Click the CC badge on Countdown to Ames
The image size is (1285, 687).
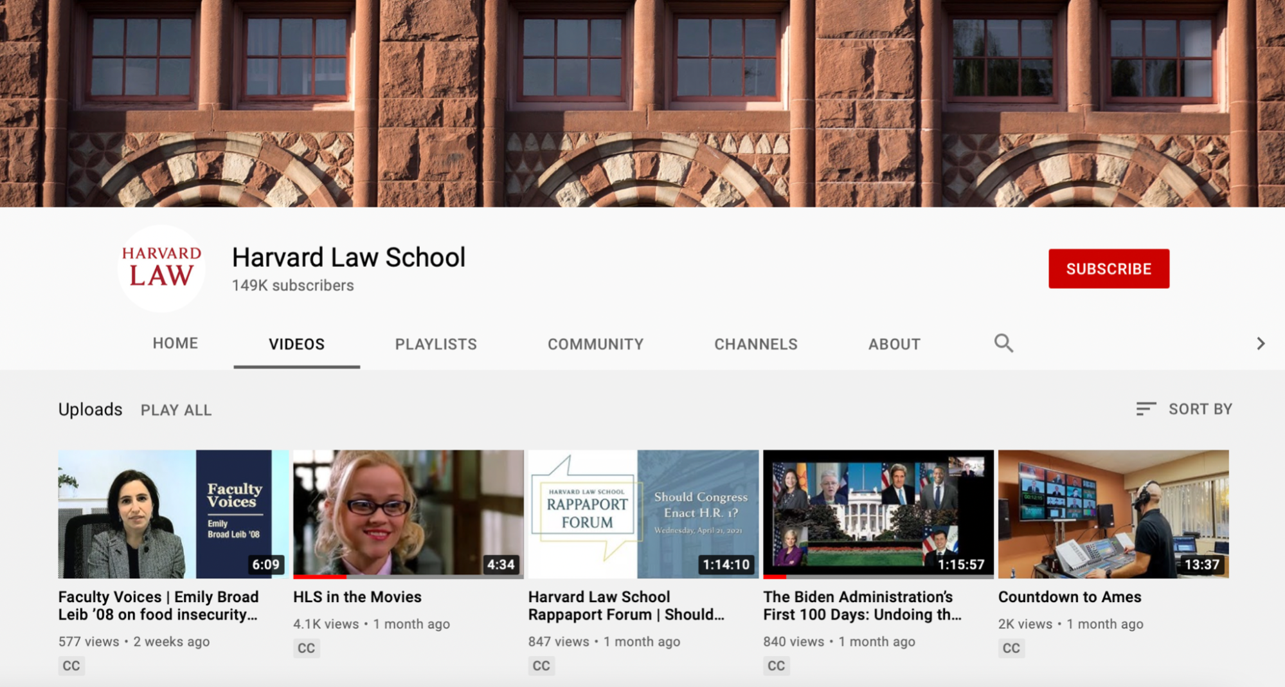point(1011,648)
